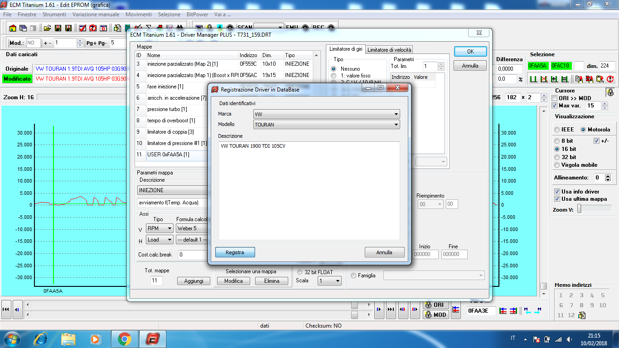
Task: Click the red box zero toolbar icon
Action: click(103, 28)
